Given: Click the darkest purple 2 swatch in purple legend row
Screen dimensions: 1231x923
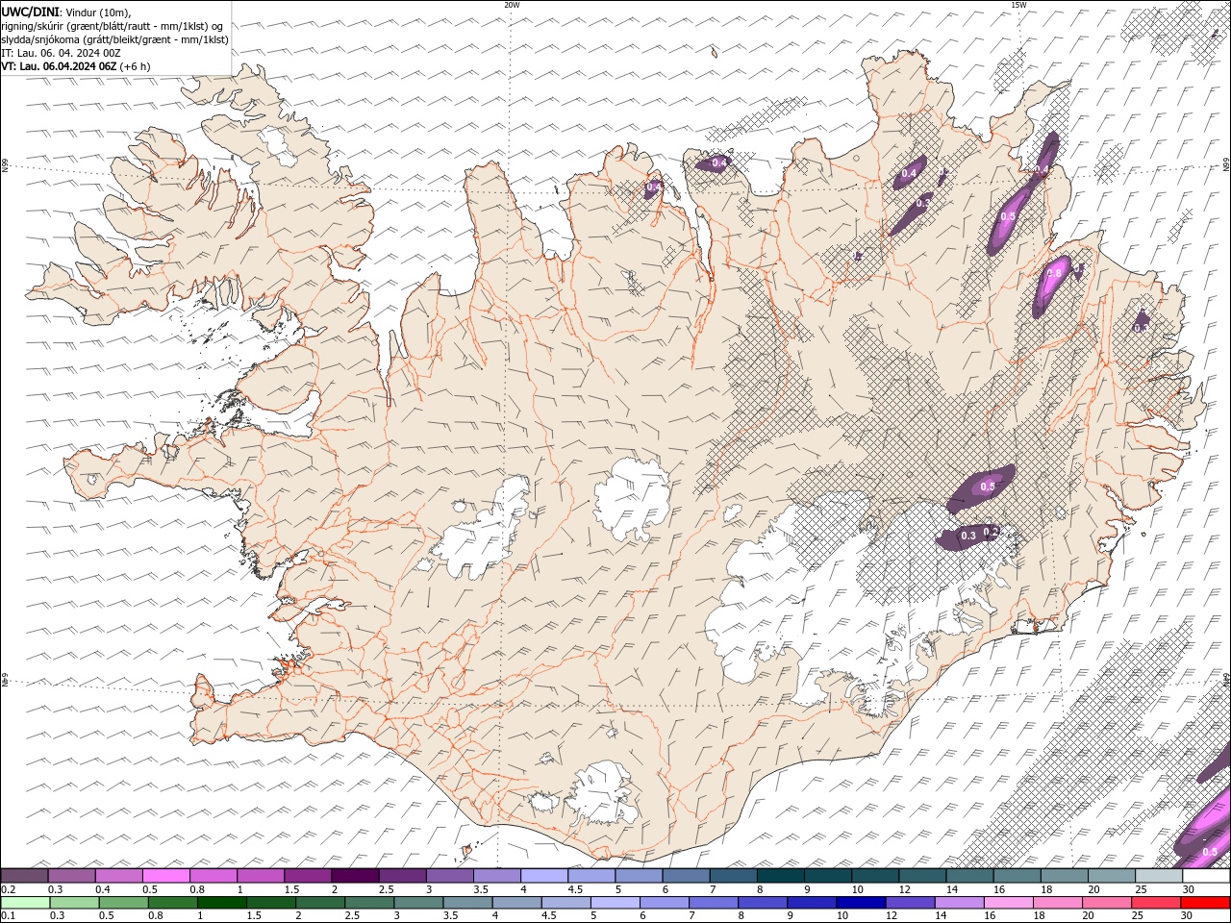Looking at the screenshot, I should pyautogui.click(x=355, y=876).
